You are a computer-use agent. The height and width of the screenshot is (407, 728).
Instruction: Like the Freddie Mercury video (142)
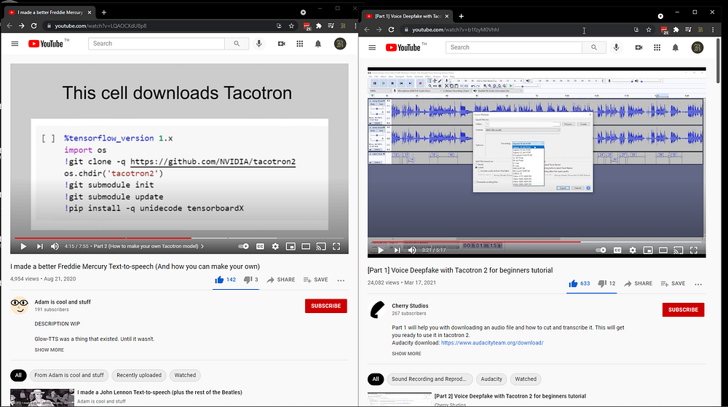point(225,280)
